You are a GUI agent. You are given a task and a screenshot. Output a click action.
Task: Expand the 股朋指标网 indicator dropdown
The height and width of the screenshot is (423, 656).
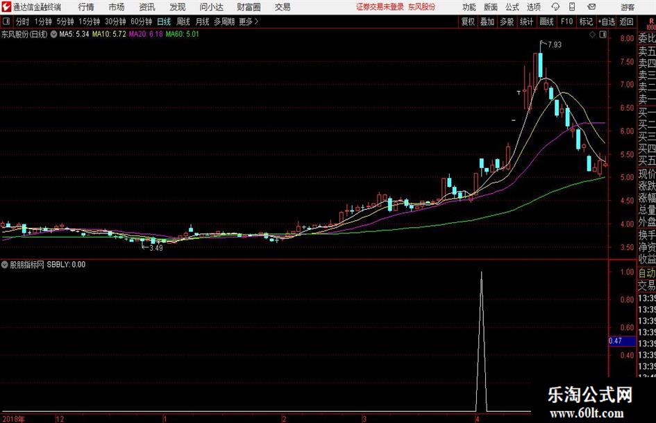5,265
